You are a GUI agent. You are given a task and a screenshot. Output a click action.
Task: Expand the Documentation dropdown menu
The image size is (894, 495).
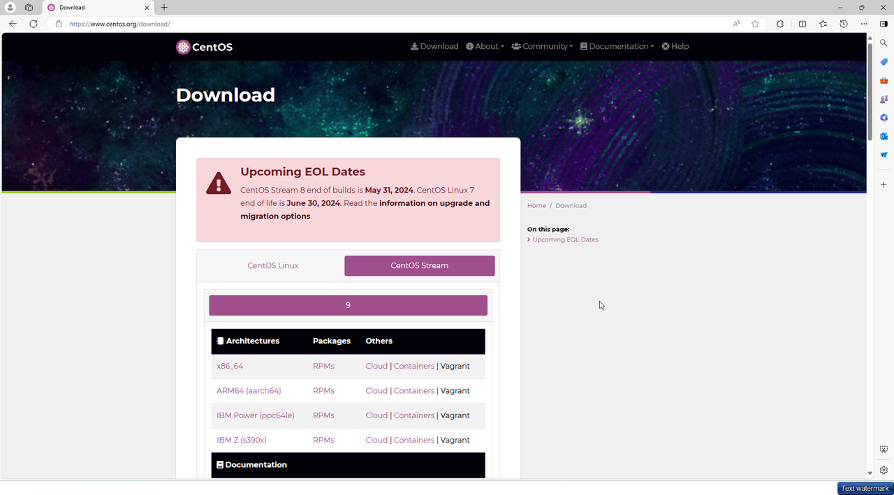click(617, 47)
